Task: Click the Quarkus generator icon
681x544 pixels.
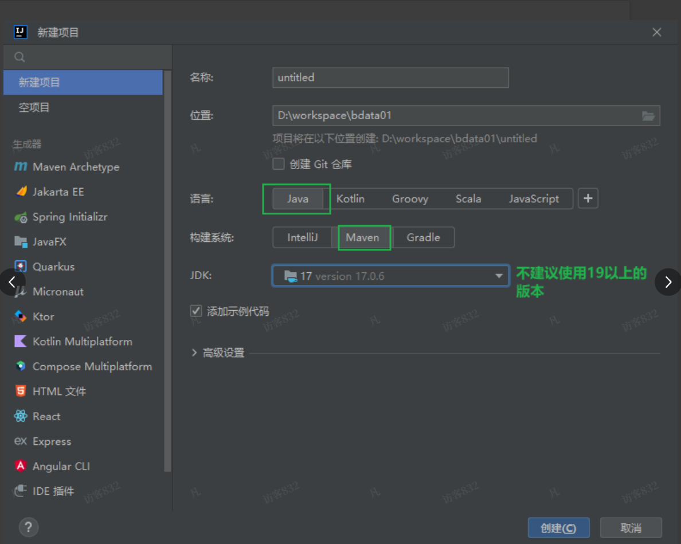Action: tap(21, 266)
